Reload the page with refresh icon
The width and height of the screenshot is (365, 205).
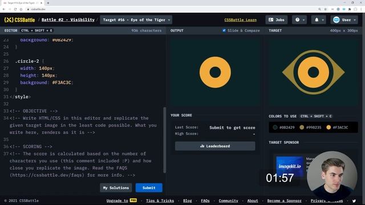tap(15, 9)
